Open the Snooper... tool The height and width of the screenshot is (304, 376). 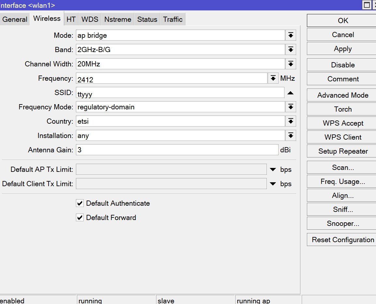343,224
